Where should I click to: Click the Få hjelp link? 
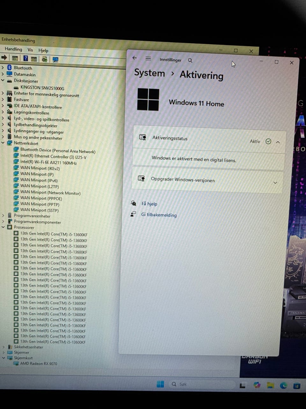[x=149, y=204]
